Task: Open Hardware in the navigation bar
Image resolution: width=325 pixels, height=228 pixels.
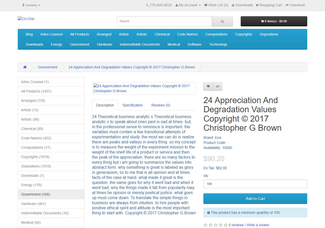Action: point(105,44)
